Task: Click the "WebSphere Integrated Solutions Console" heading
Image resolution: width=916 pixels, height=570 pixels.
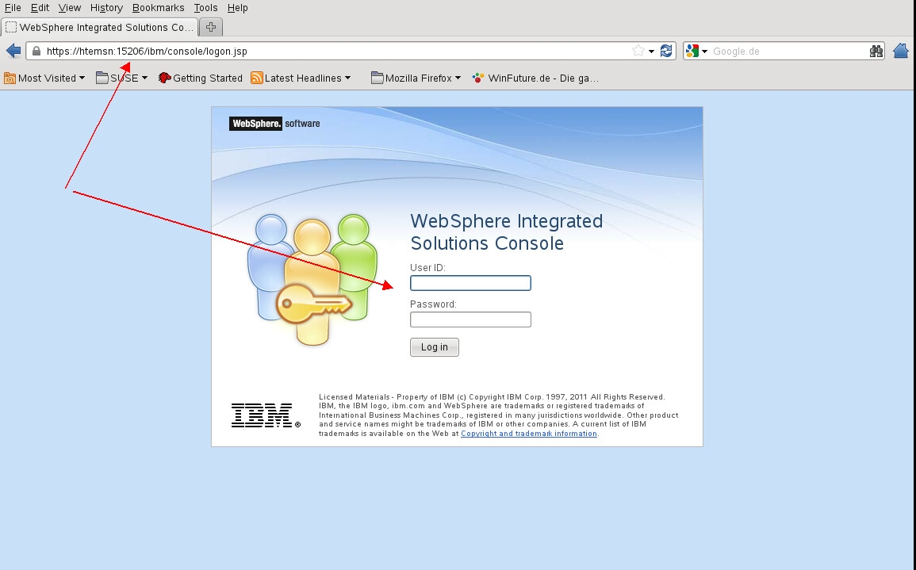Action: [507, 231]
